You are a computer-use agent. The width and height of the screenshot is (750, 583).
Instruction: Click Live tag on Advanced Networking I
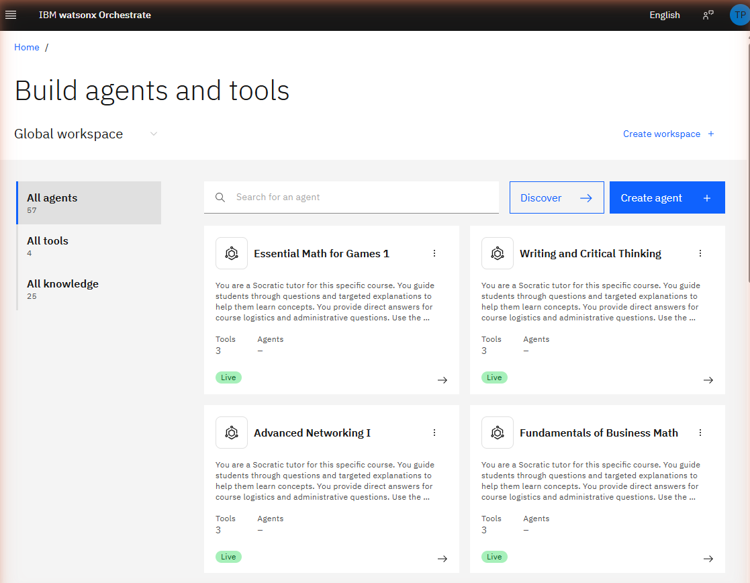point(229,557)
